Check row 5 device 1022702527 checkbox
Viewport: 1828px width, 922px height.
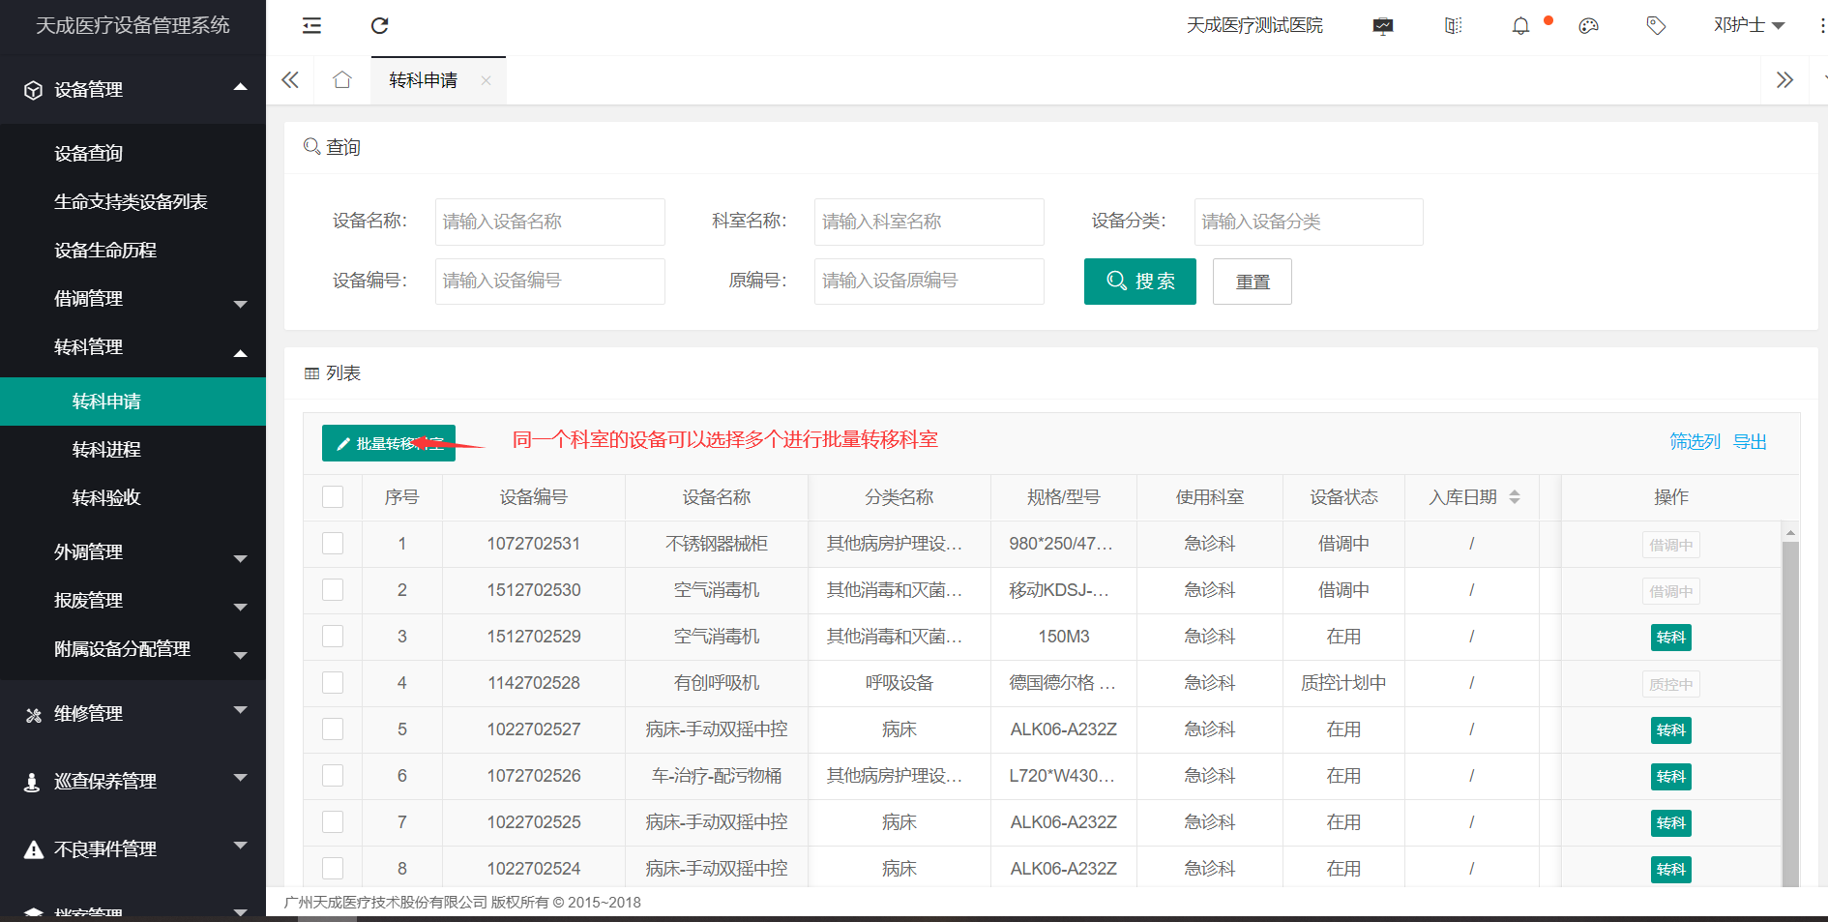coord(333,729)
